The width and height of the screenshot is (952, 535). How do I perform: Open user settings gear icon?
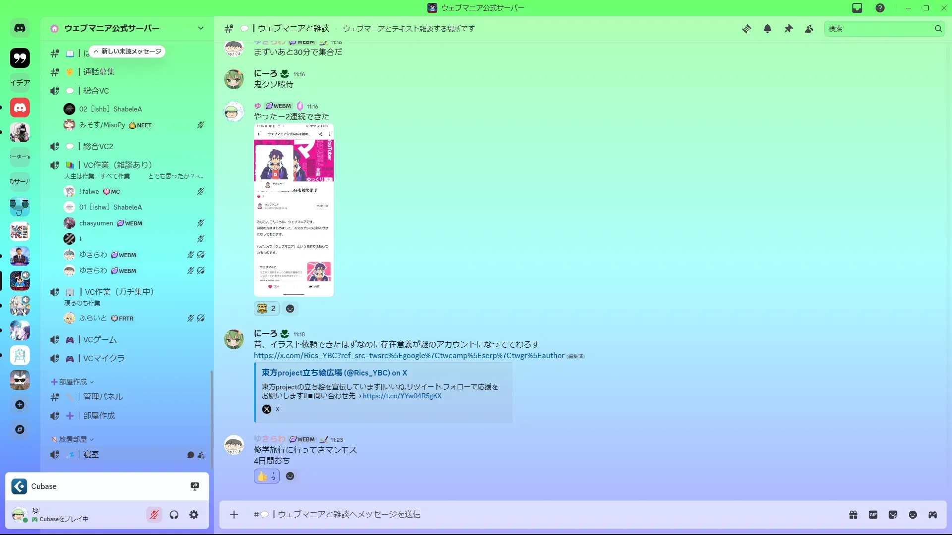194,515
